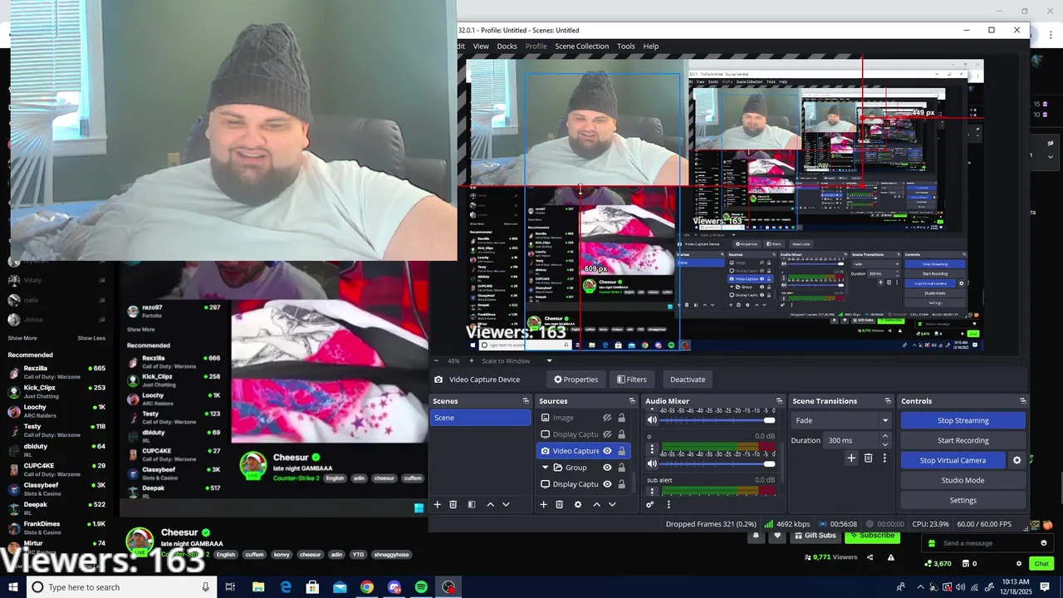Undock the Scenes panel using its pop-out icon

point(526,401)
